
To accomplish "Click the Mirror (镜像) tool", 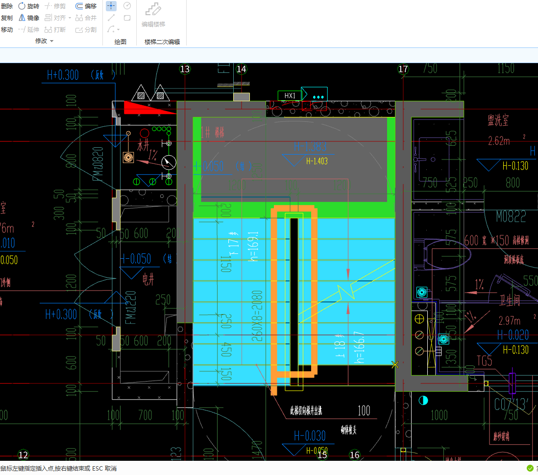I will click(28, 18).
